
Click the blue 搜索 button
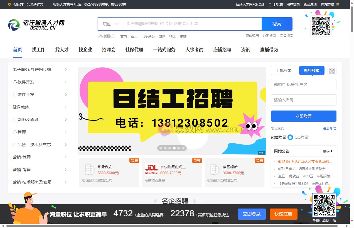[277, 24]
